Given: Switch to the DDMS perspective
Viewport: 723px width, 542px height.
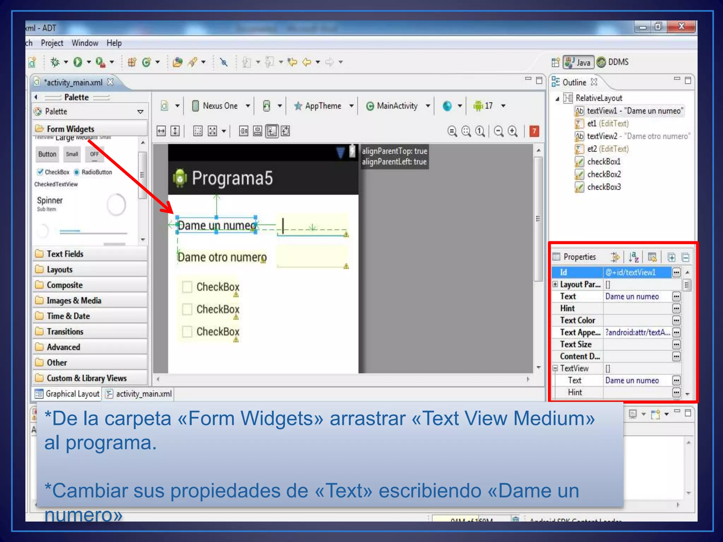Looking at the screenshot, I should point(613,62).
